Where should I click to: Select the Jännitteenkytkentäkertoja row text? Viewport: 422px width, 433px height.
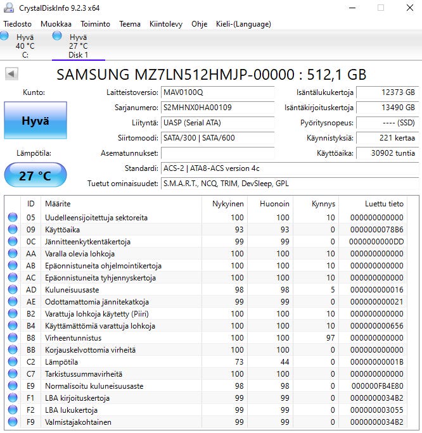coord(87,242)
